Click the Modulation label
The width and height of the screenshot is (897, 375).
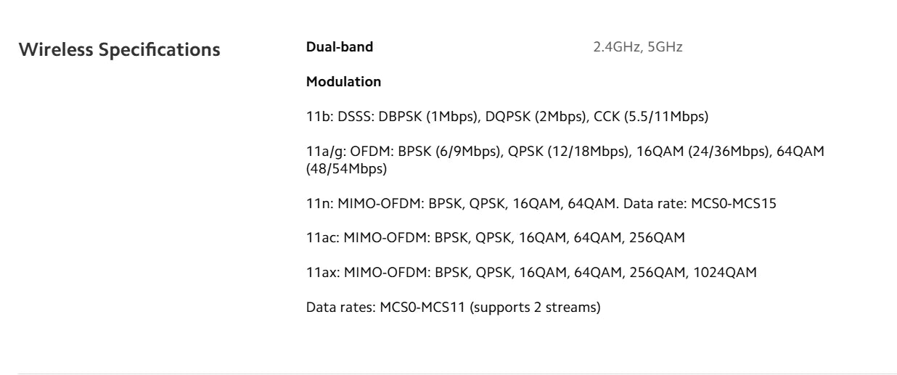pos(343,82)
